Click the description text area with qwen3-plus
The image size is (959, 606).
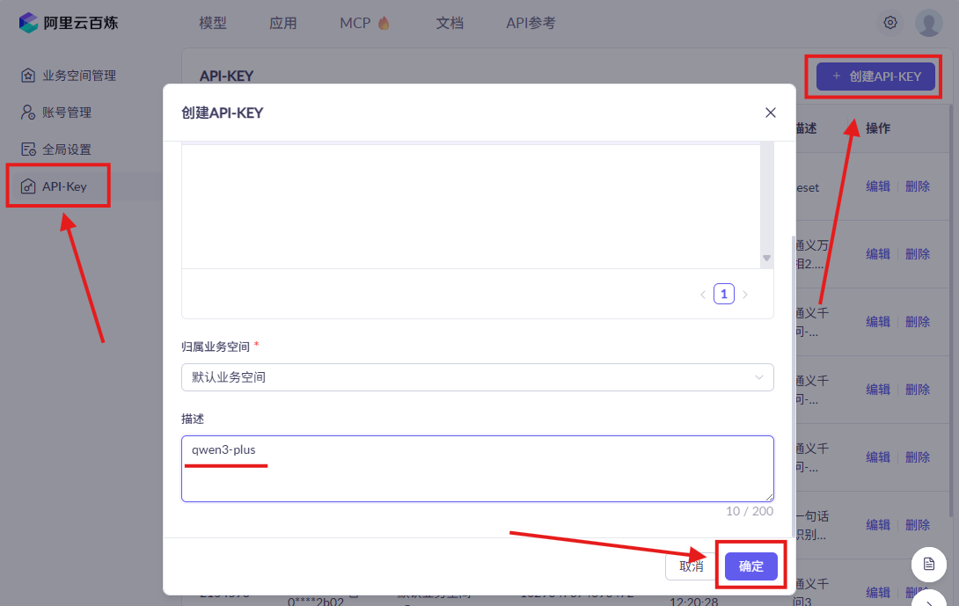coord(477,469)
